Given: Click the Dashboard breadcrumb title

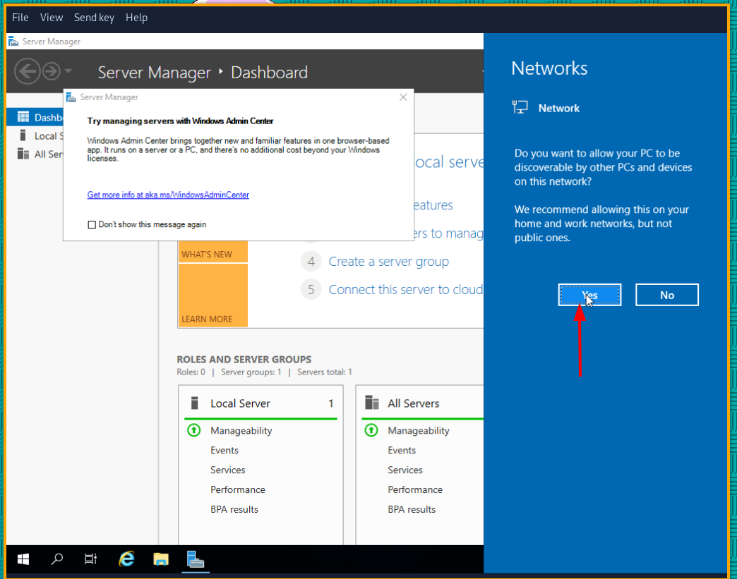Looking at the screenshot, I should tap(270, 73).
